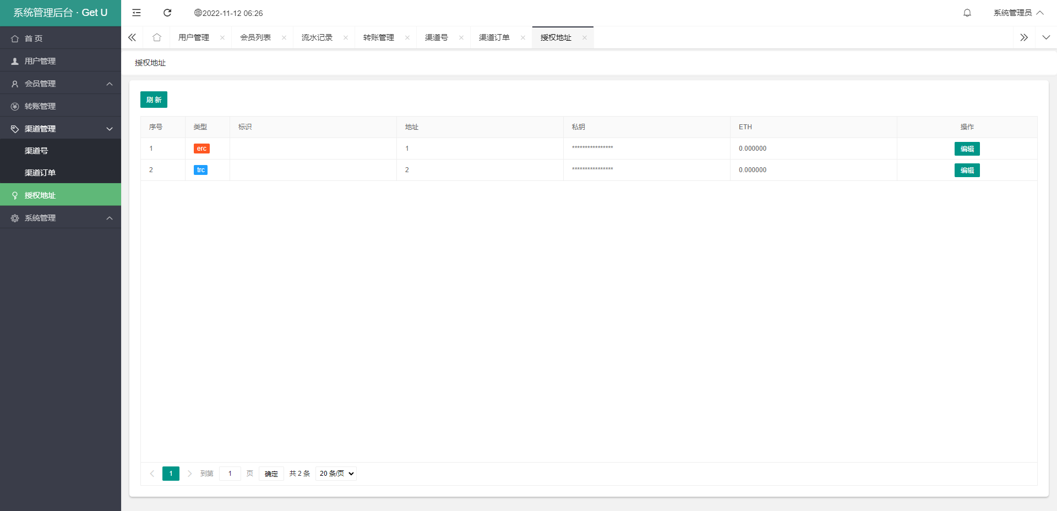The image size is (1057, 511).
Task: Click the page number input field
Action: pos(230,474)
